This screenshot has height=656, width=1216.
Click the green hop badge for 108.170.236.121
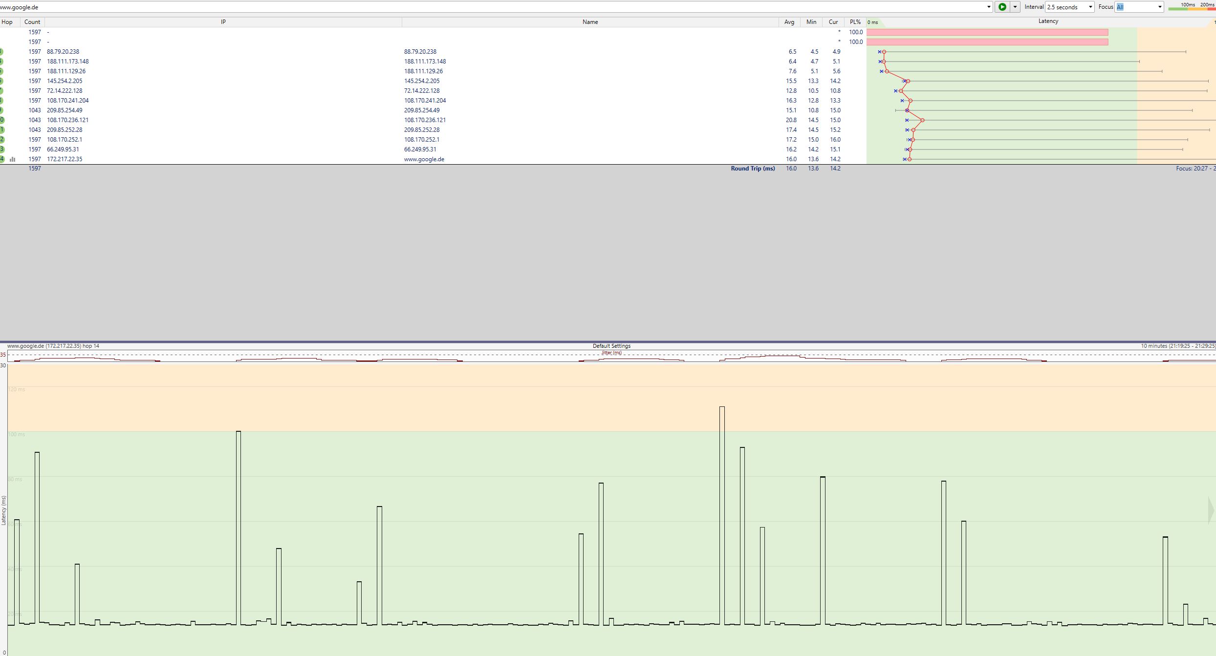2,120
